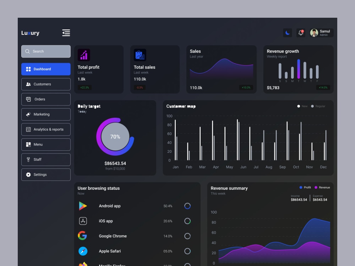Open notifications from the bell icon
The height and width of the screenshot is (266, 355).
tap(300, 33)
